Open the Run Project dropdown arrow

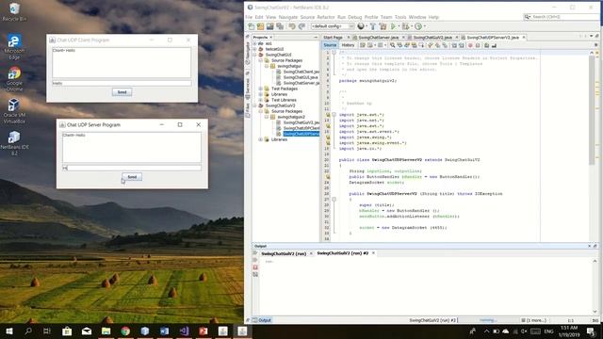(x=399, y=26)
